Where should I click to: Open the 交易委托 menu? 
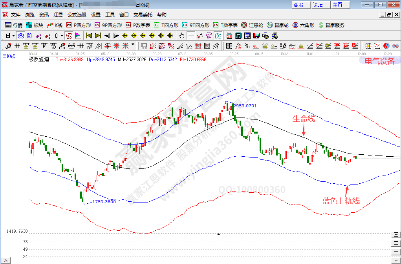[x=143, y=15]
